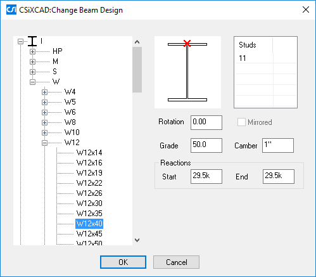Expand the W8 node
The height and width of the screenshot is (277, 316).
(44, 122)
